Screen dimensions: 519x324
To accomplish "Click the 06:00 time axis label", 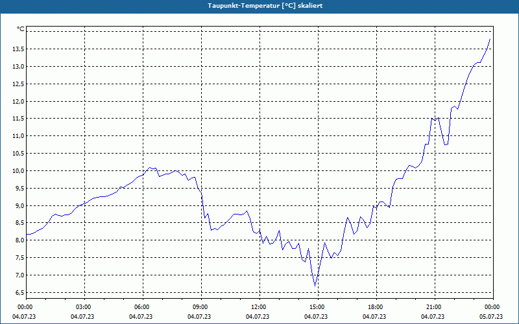I will (143, 307).
